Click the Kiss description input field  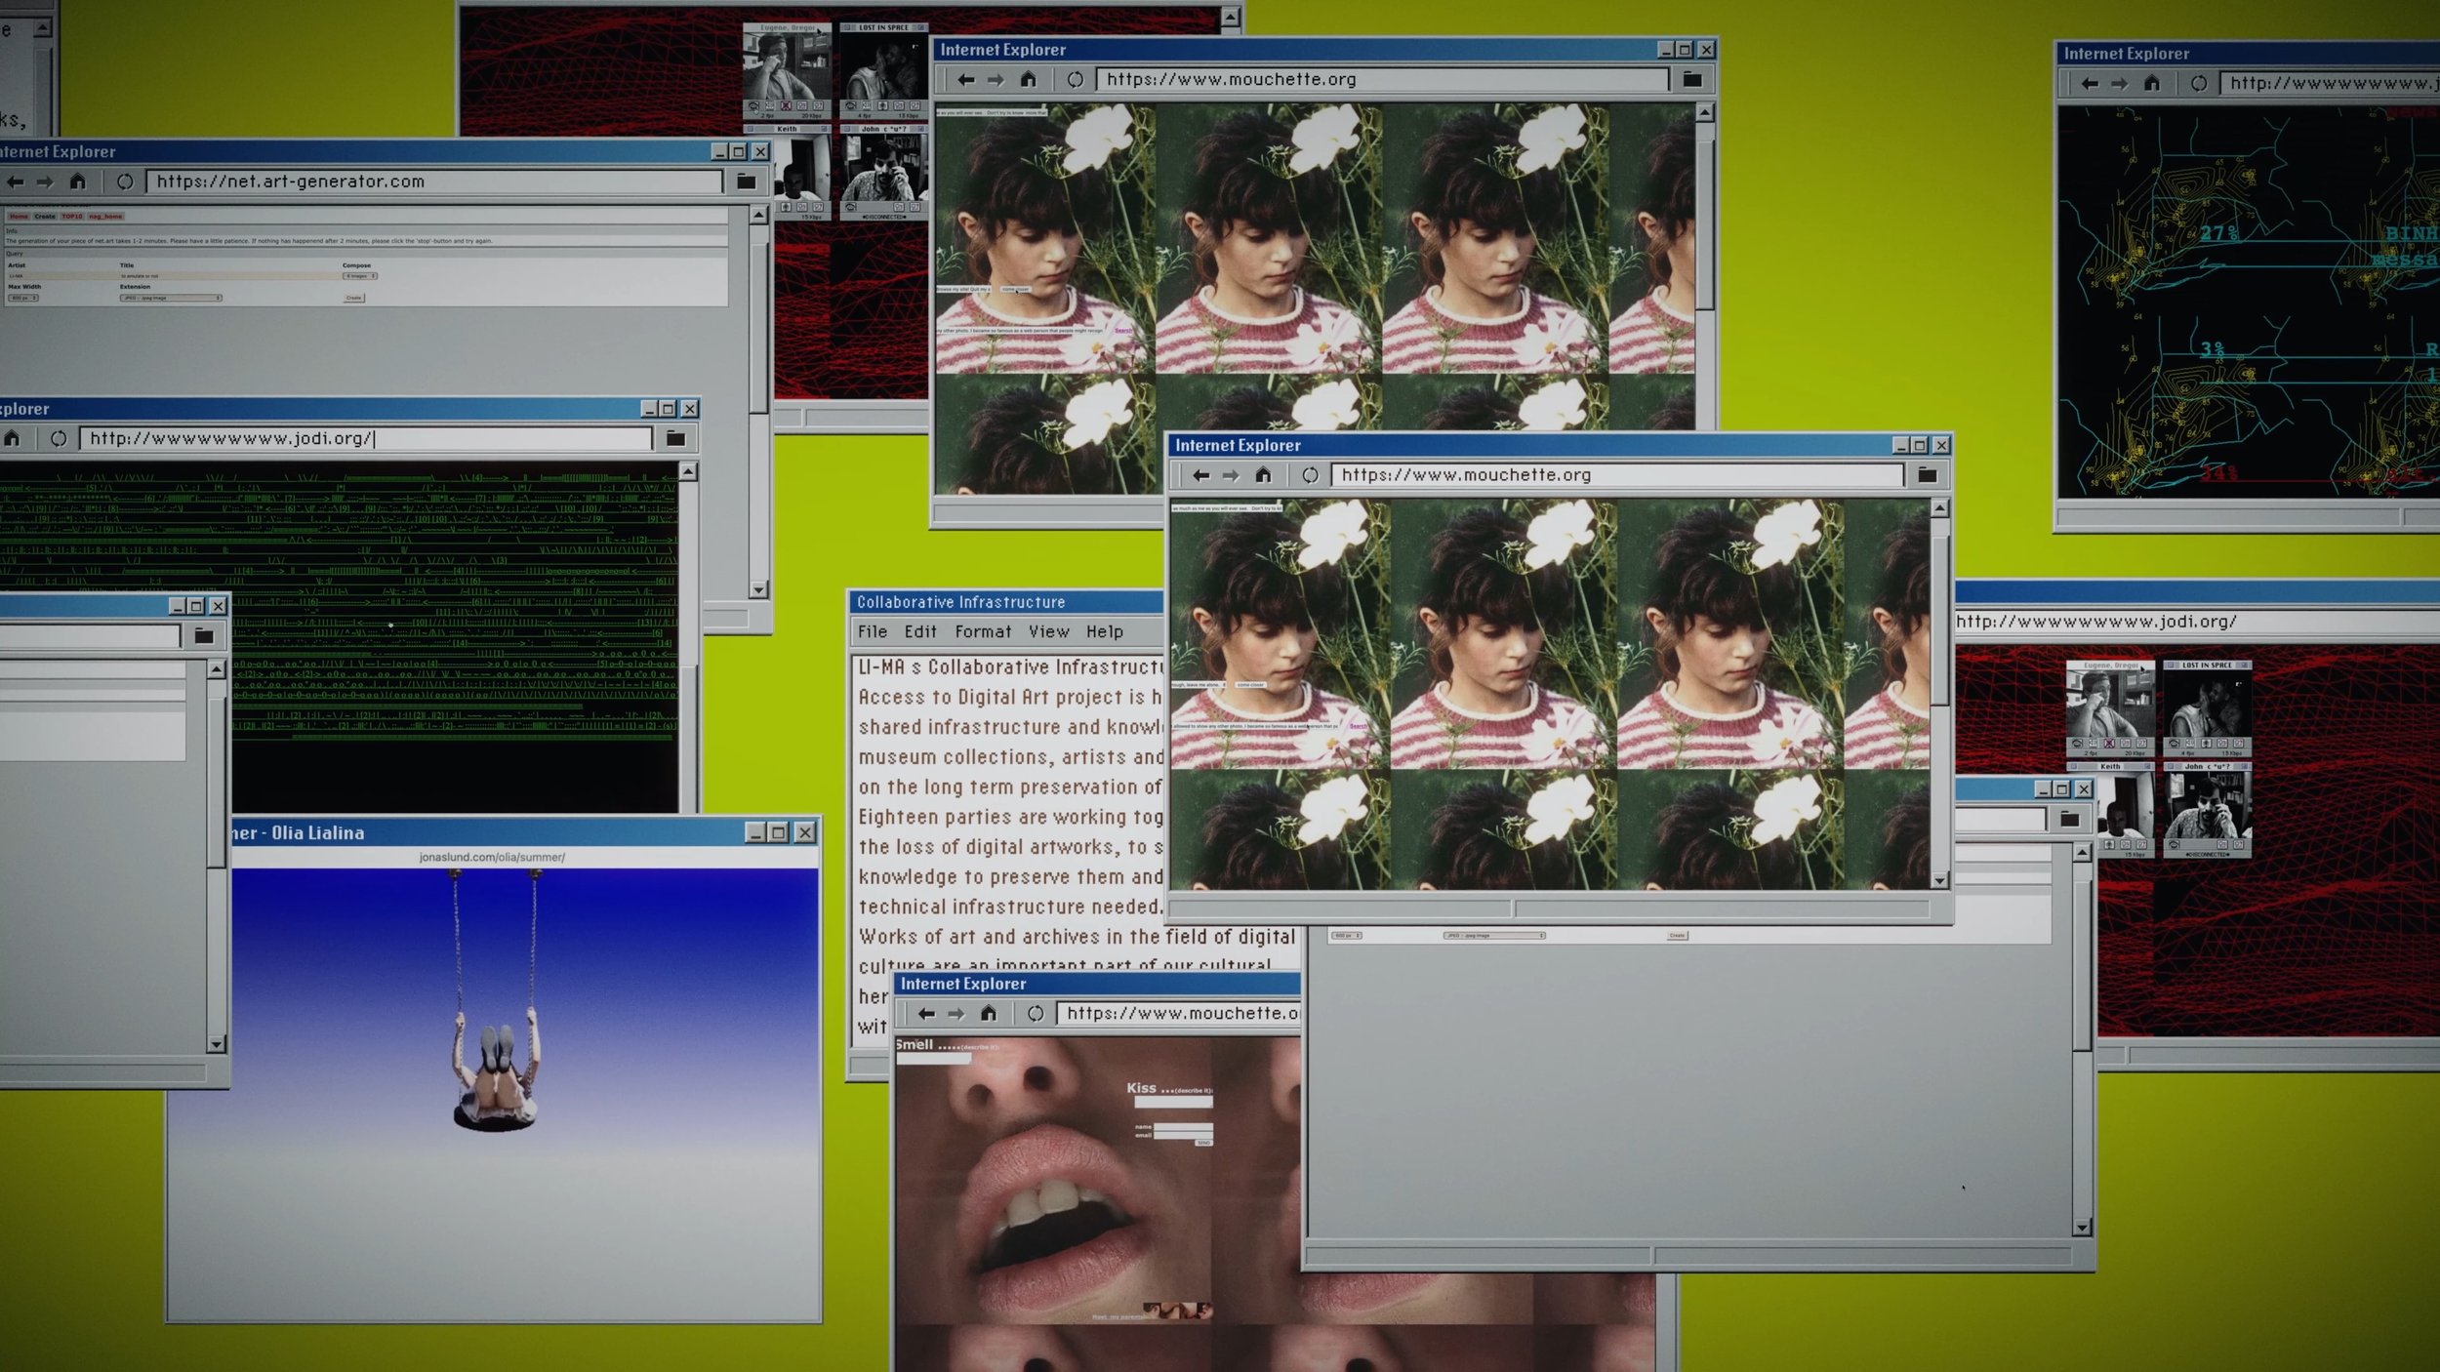coord(1173,1102)
